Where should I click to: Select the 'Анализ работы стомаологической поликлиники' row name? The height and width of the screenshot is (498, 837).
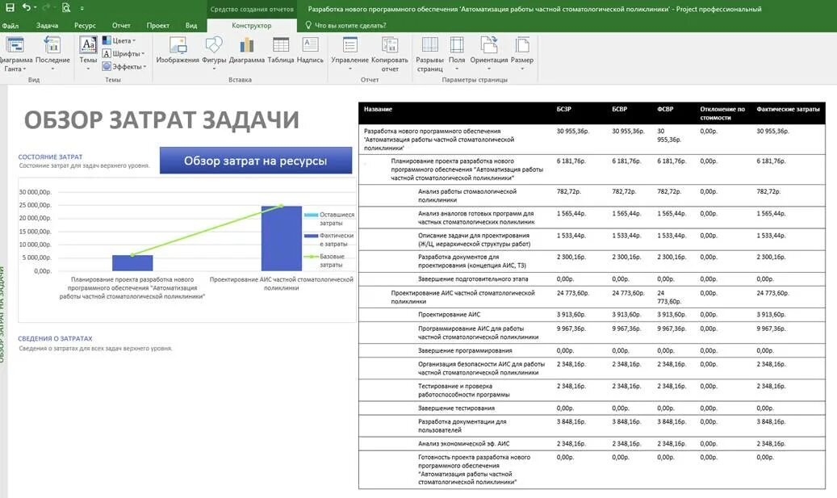click(x=467, y=195)
